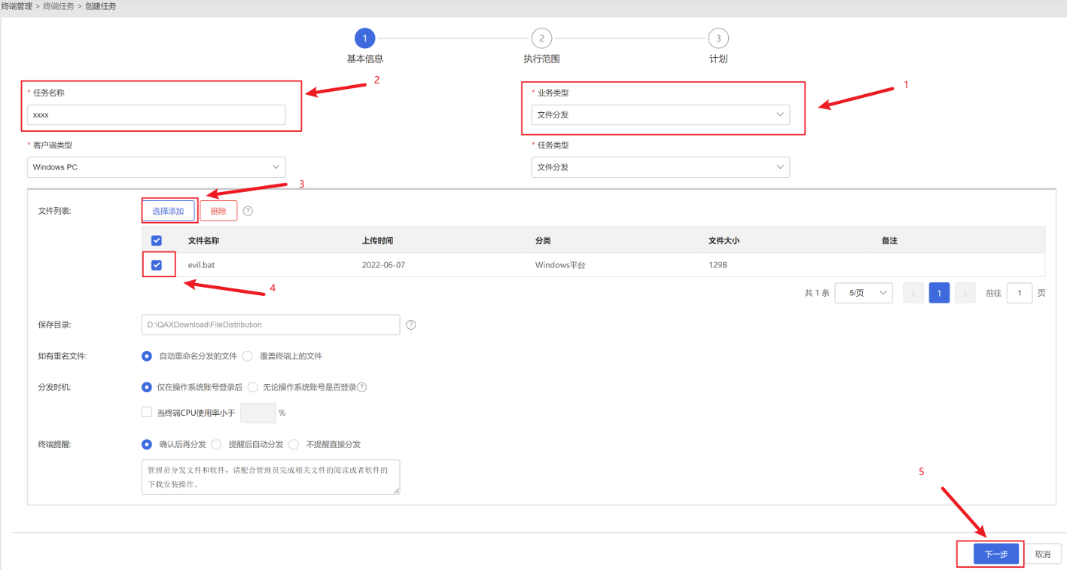
Task: Click help icon after 无论操作系统账号是否登录
Action: pos(361,387)
